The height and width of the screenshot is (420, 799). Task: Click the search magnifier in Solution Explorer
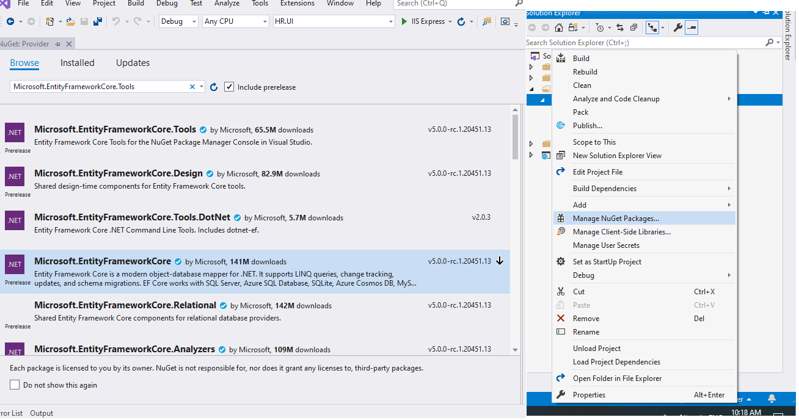coord(770,43)
